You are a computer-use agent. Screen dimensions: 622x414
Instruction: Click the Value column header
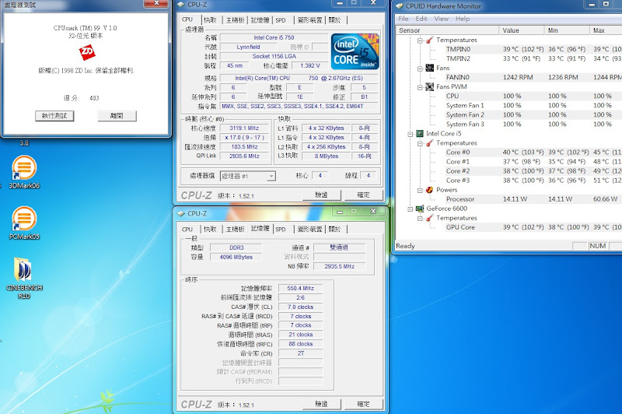coord(522,30)
